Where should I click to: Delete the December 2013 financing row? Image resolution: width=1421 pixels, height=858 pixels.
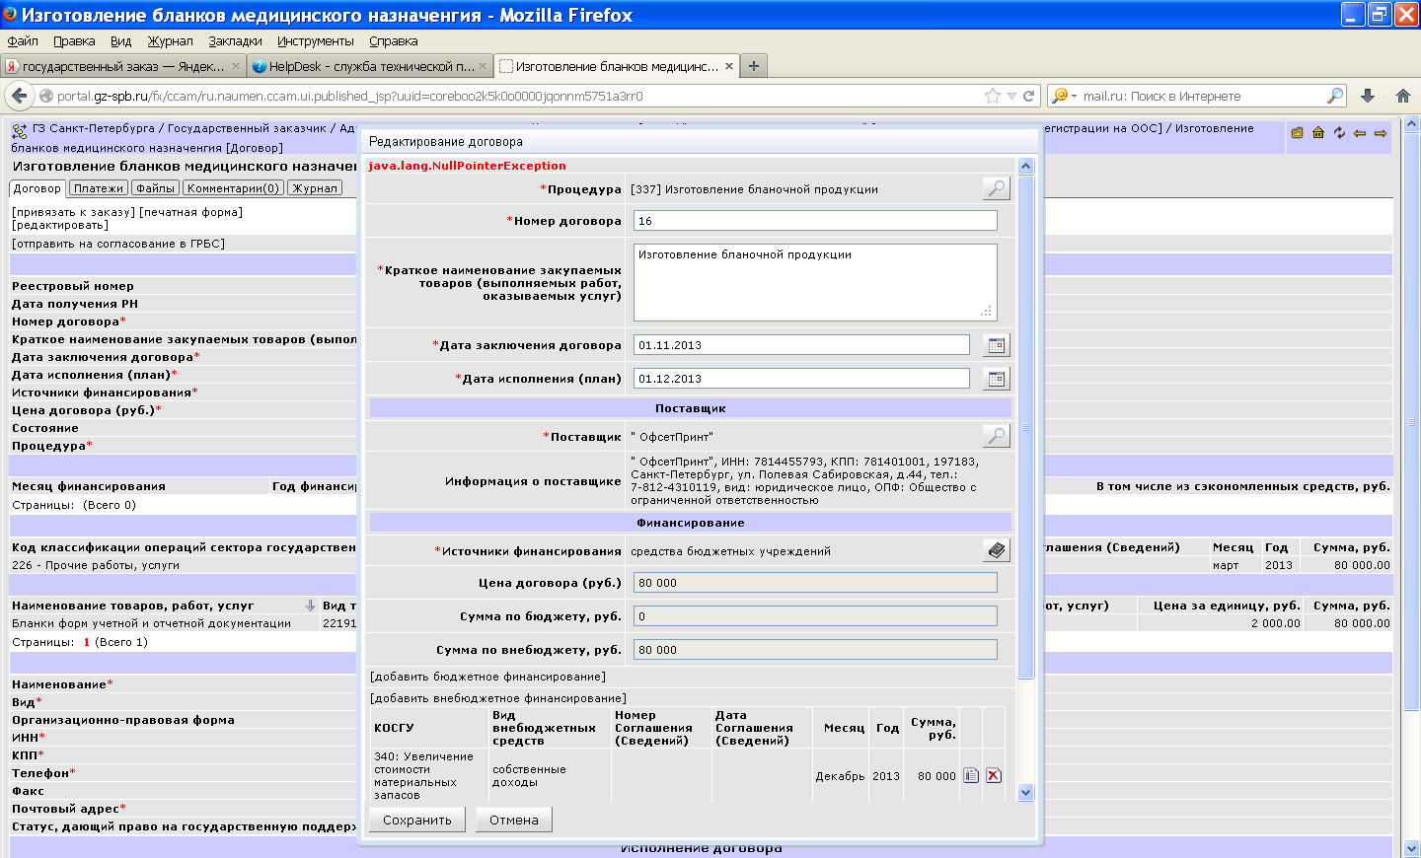pyautogui.click(x=994, y=776)
